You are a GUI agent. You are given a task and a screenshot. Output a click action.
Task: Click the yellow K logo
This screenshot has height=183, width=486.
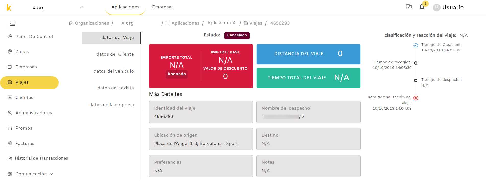pos(9,8)
